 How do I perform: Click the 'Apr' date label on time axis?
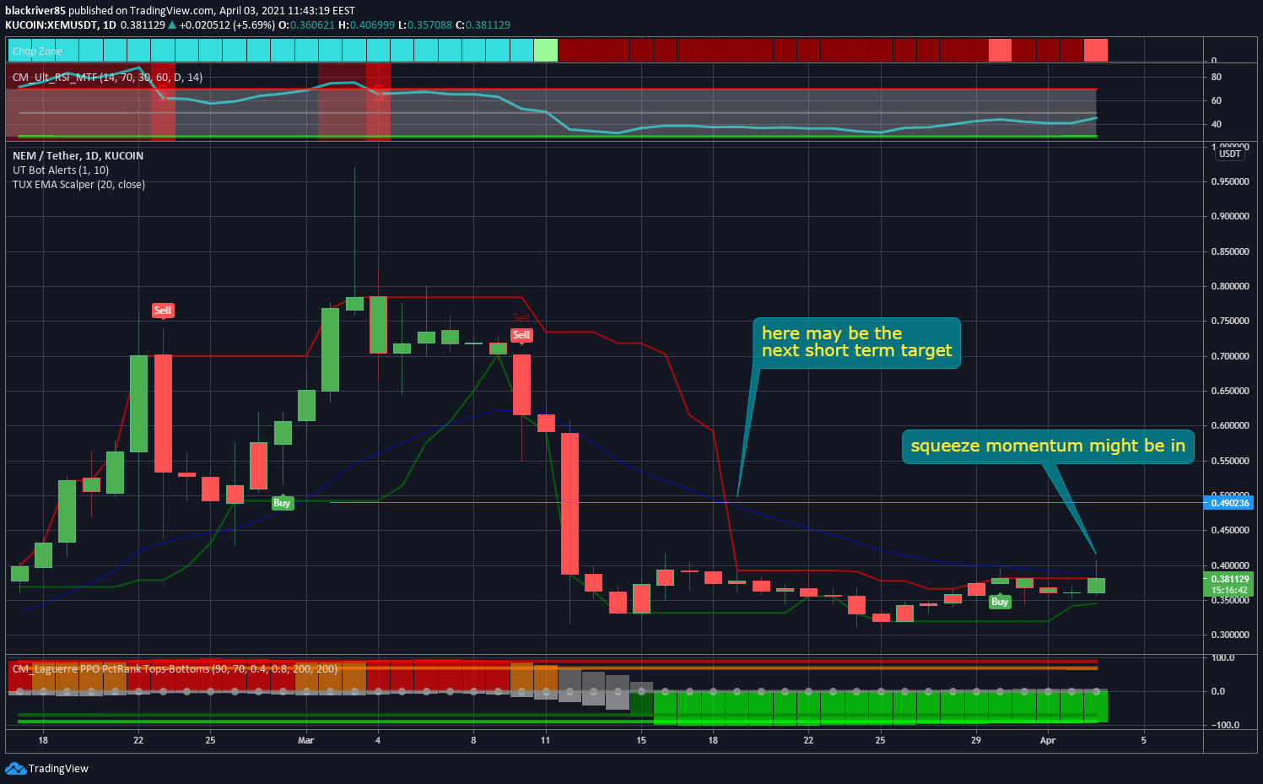point(1048,740)
